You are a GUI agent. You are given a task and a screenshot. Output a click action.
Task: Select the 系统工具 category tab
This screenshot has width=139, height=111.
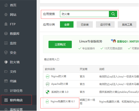click(127, 24)
